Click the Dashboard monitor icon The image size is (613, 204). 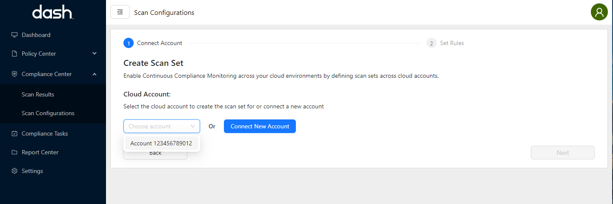pos(14,35)
